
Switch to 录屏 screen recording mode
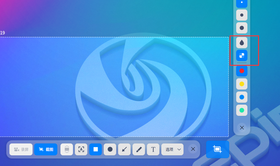[x=21, y=149]
